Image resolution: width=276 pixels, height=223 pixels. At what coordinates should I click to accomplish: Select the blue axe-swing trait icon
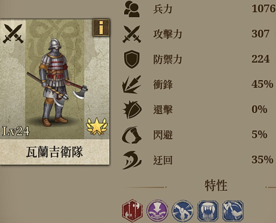point(233,211)
